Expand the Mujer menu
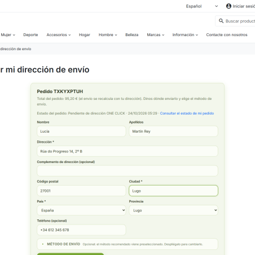The image size is (255, 255). [8, 35]
